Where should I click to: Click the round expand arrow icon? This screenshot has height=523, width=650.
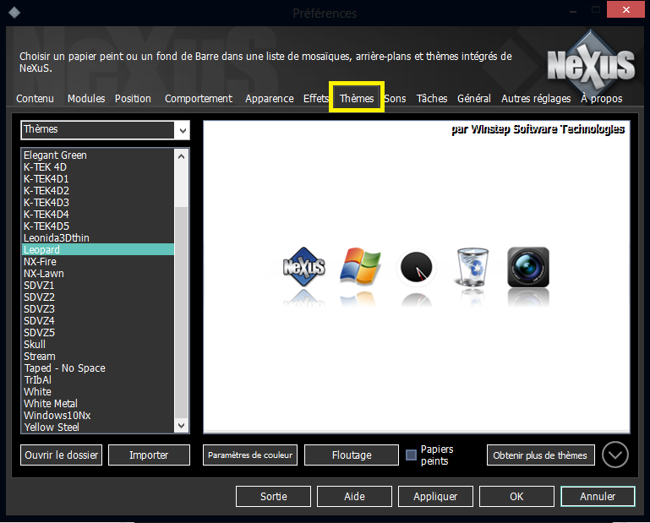[x=615, y=455]
